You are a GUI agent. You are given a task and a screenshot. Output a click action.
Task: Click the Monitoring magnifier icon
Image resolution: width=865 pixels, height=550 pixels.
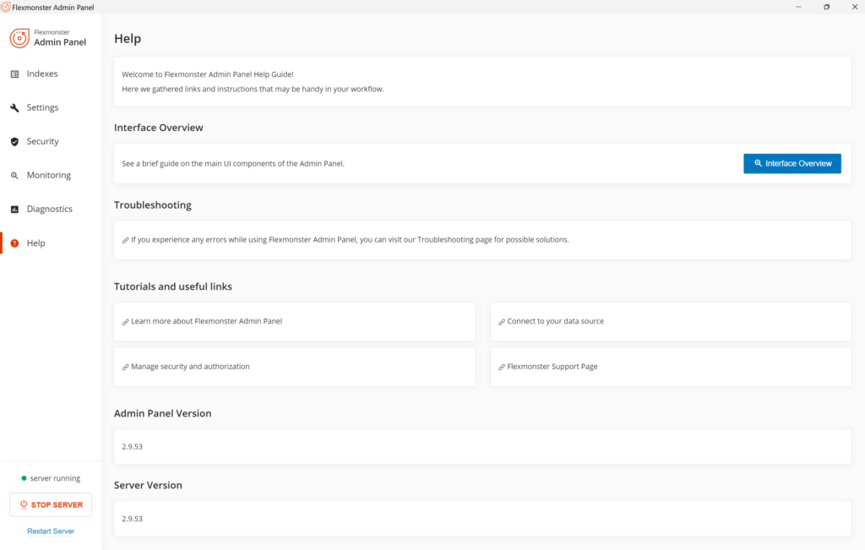(14, 175)
